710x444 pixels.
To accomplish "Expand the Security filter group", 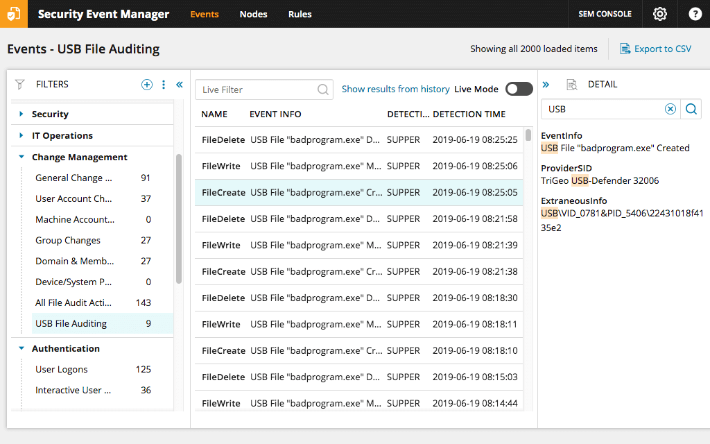I will (21, 114).
